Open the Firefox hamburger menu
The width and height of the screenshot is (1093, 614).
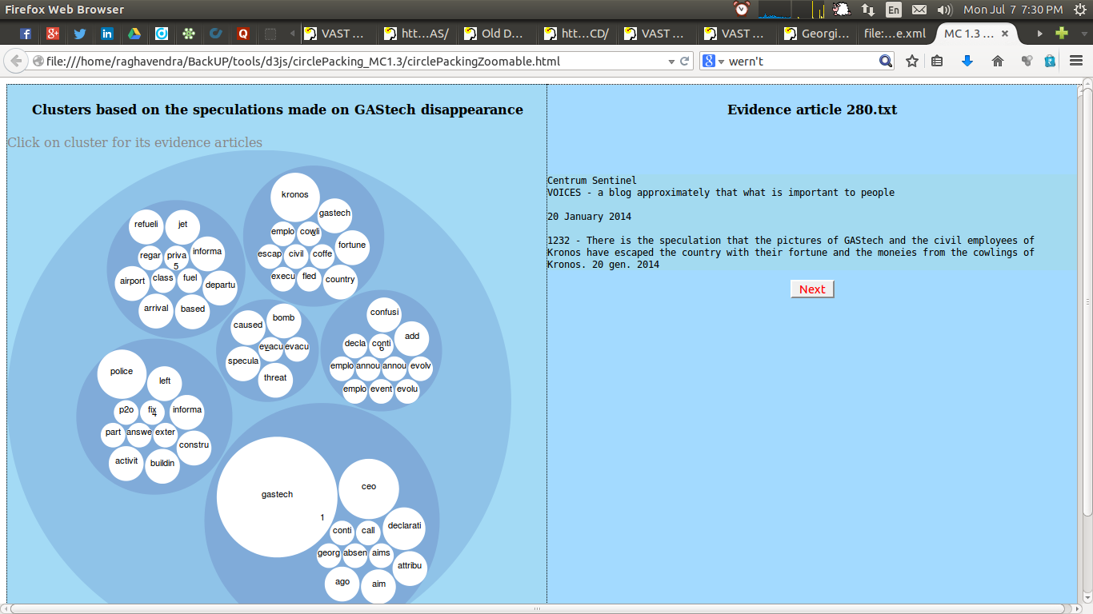[x=1076, y=61]
